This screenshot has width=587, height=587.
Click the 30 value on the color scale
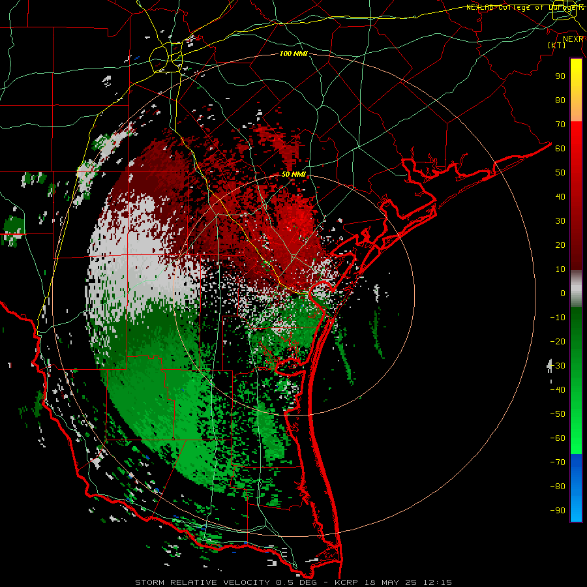[560, 221]
